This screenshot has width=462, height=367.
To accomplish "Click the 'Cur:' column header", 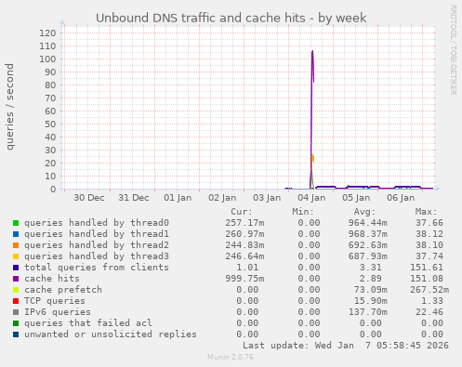I will [x=242, y=212].
